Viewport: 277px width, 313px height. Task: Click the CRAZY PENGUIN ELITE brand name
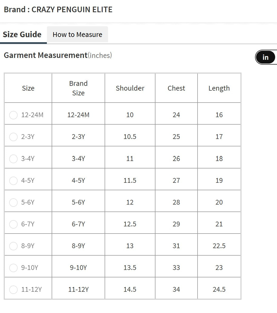(x=72, y=10)
